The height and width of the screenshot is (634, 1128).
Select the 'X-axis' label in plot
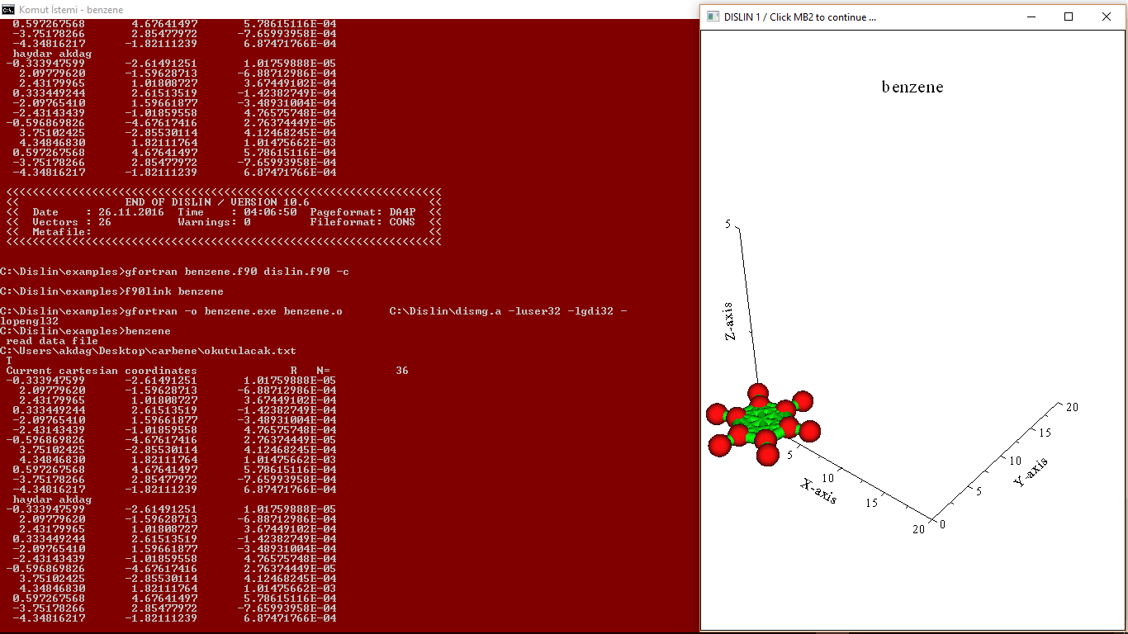[819, 491]
